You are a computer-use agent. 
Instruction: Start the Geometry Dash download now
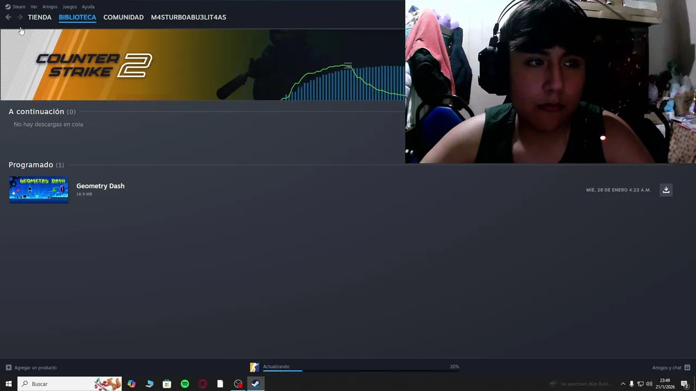pos(666,190)
